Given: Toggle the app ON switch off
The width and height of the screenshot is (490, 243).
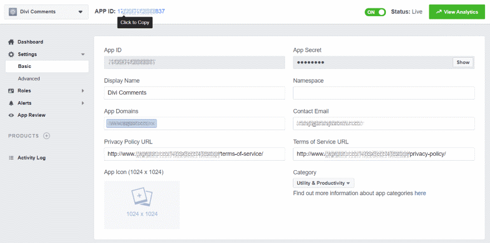Looking at the screenshot, I should tap(375, 12).
